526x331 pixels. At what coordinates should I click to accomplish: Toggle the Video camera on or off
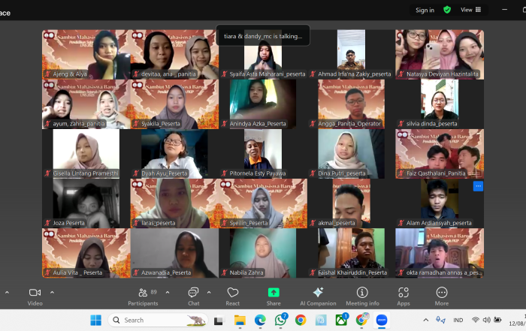(35, 295)
